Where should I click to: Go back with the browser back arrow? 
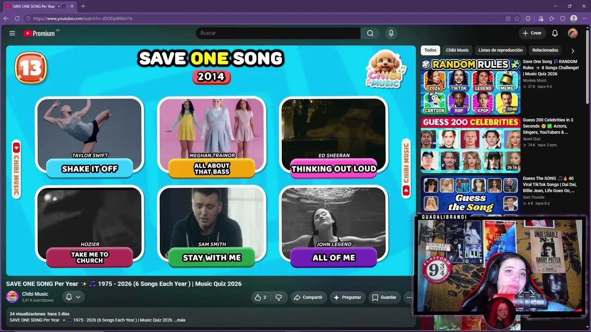point(6,18)
